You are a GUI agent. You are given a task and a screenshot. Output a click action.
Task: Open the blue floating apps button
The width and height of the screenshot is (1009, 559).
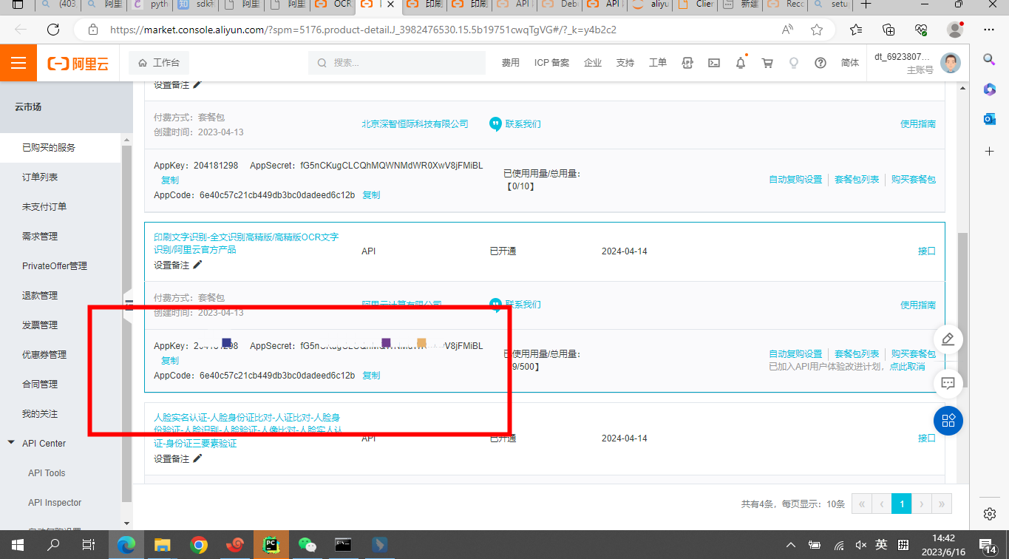tap(948, 421)
